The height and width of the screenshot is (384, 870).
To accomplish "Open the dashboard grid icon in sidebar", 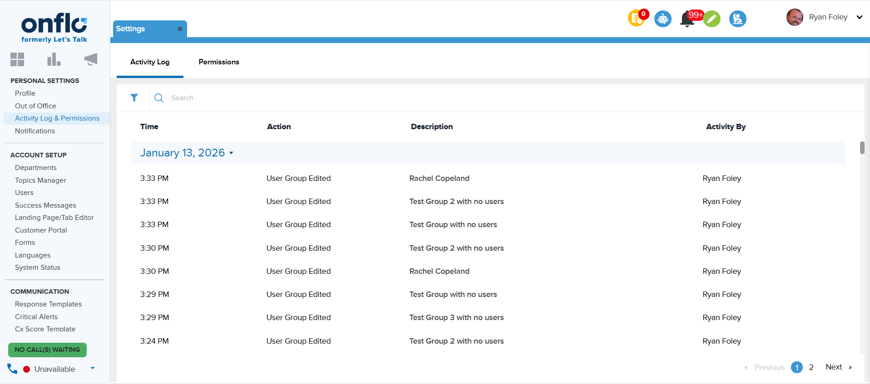I will (17, 59).
